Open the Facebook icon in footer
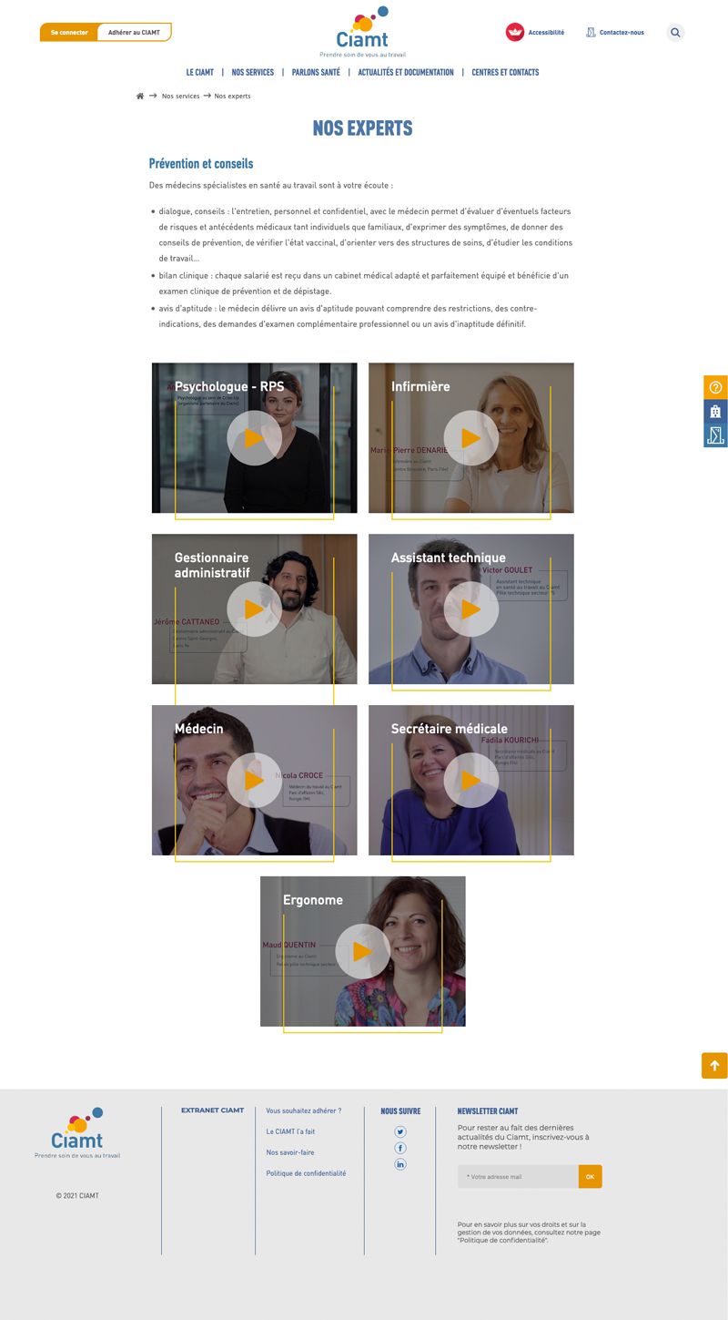Image resolution: width=728 pixels, height=1320 pixels. [x=400, y=1148]
